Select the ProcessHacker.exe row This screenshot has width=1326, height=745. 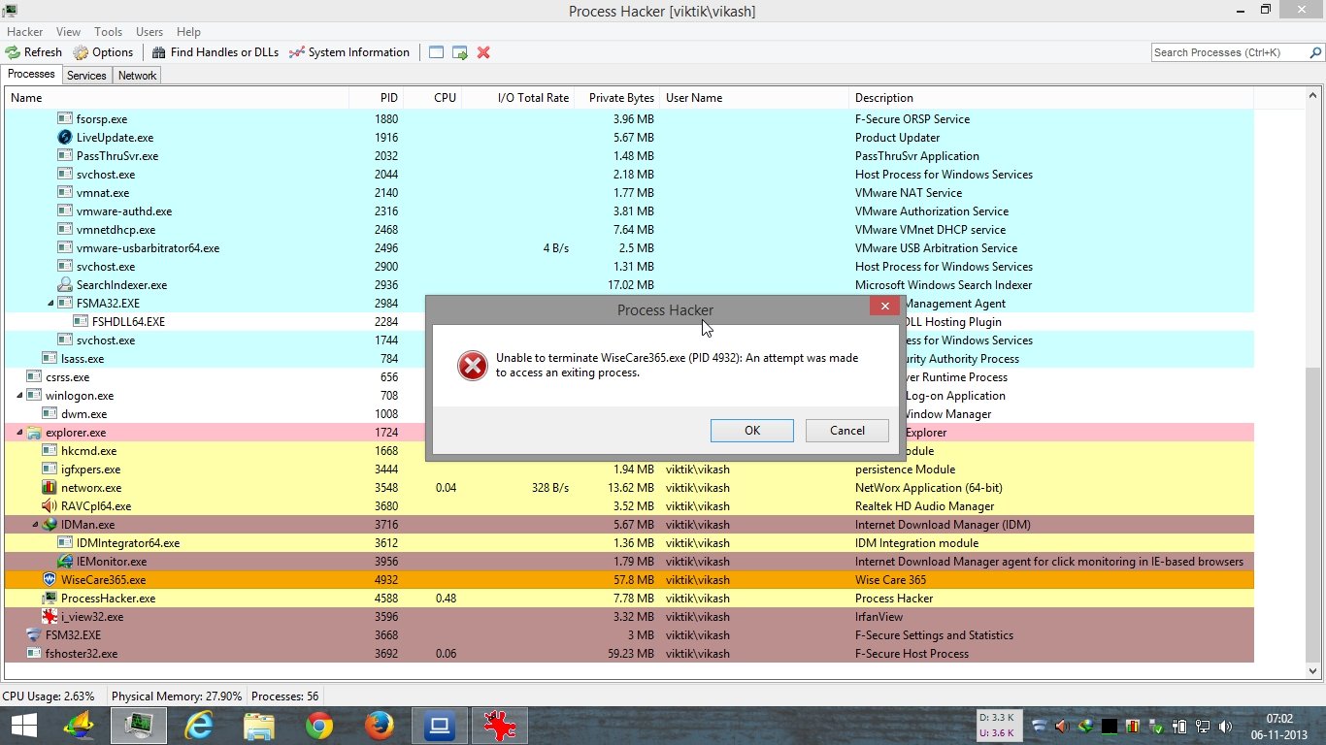(629, 599)
